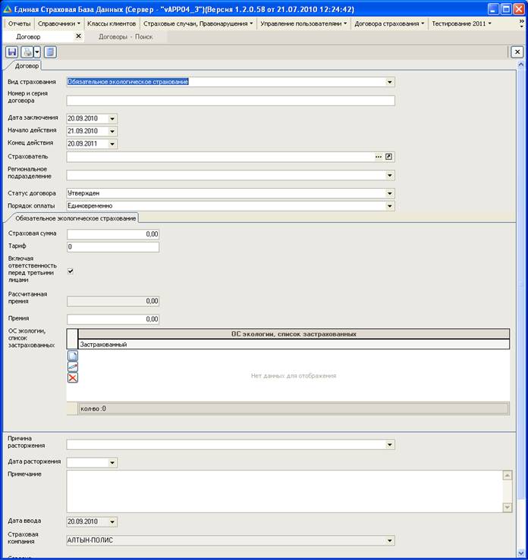528x560 pixels.
Task: Delete insured record with red X icon
Action: [x=73, y=377]
